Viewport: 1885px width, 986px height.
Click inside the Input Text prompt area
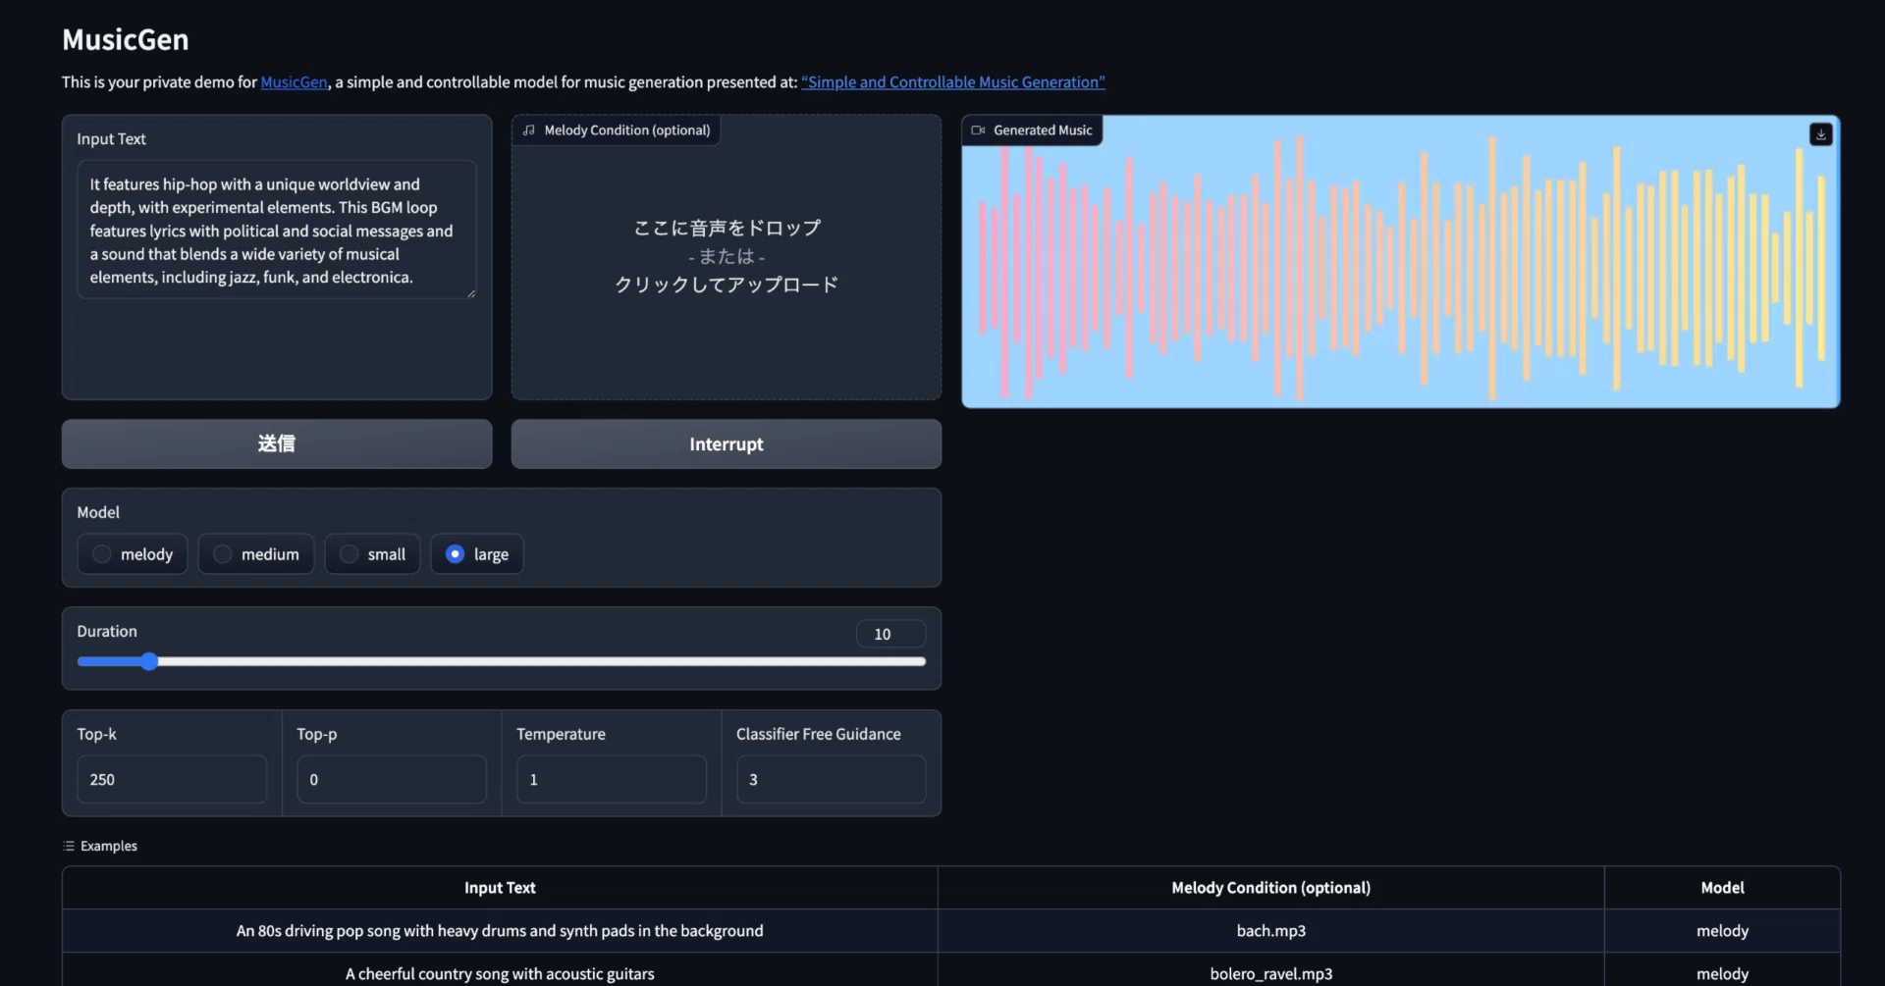pyautogui.click(x=277, y=230)
